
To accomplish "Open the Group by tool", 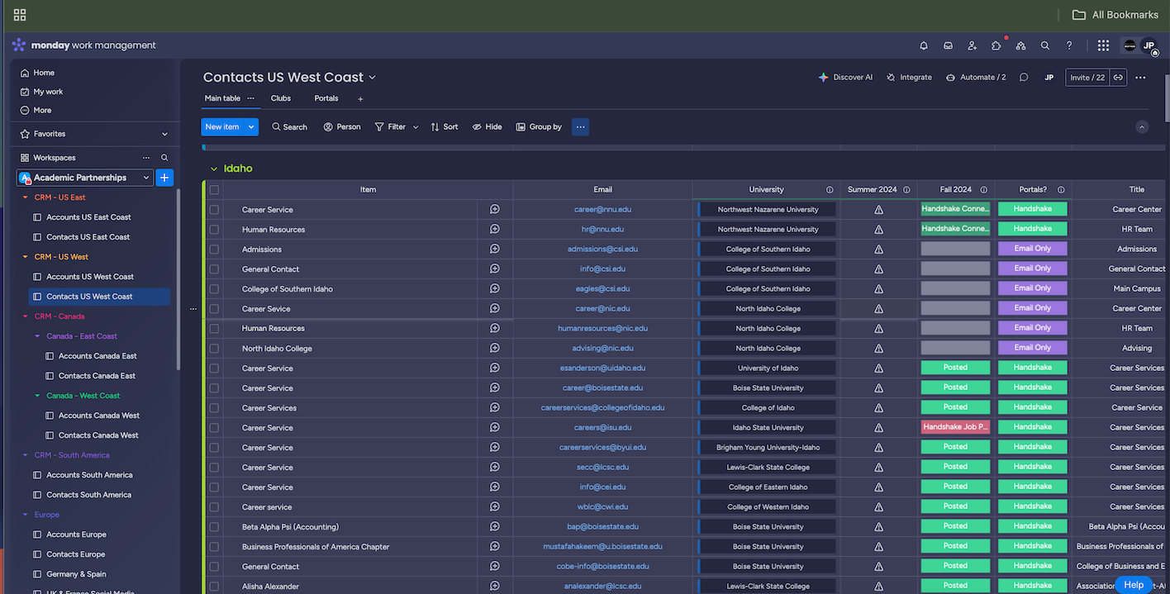I will click(539, 127).
